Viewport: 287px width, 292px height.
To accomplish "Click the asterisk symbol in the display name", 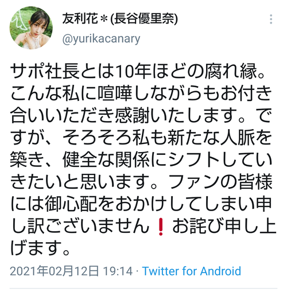I will tap(104, 20).
